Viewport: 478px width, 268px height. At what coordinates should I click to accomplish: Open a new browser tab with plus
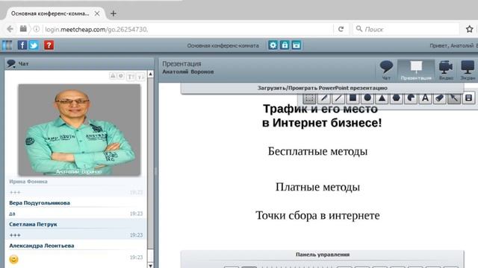coord(114,13)
